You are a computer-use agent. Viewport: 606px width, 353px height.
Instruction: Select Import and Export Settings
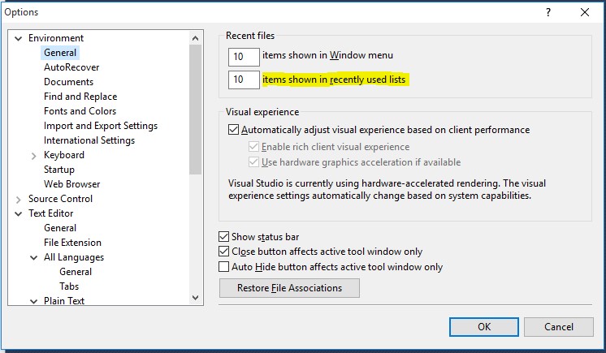click(x=101, y=126)
